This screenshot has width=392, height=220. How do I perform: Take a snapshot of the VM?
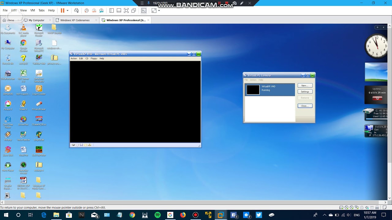[87, 10]
